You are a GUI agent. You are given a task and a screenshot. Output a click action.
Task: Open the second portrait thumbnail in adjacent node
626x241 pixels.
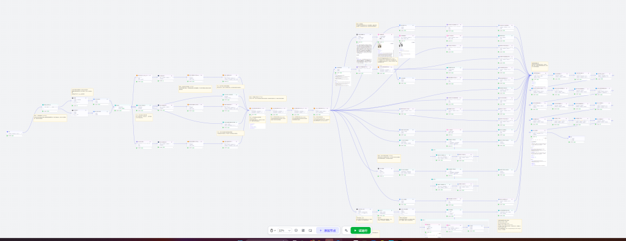pos(401,45)
